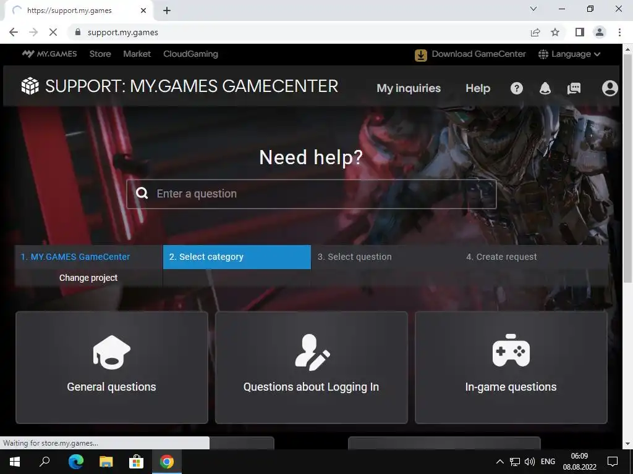Open the Help menu item

click(x=478, y=88)
